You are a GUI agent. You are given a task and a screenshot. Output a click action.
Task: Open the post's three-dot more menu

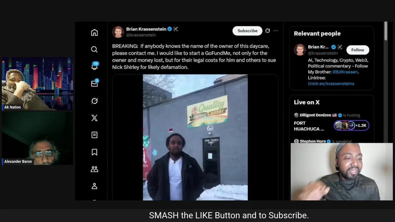tap(275, 31)
